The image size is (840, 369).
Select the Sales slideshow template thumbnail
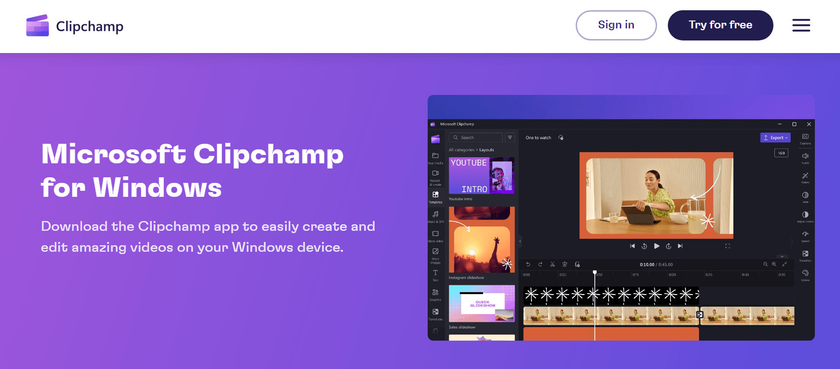482,303
